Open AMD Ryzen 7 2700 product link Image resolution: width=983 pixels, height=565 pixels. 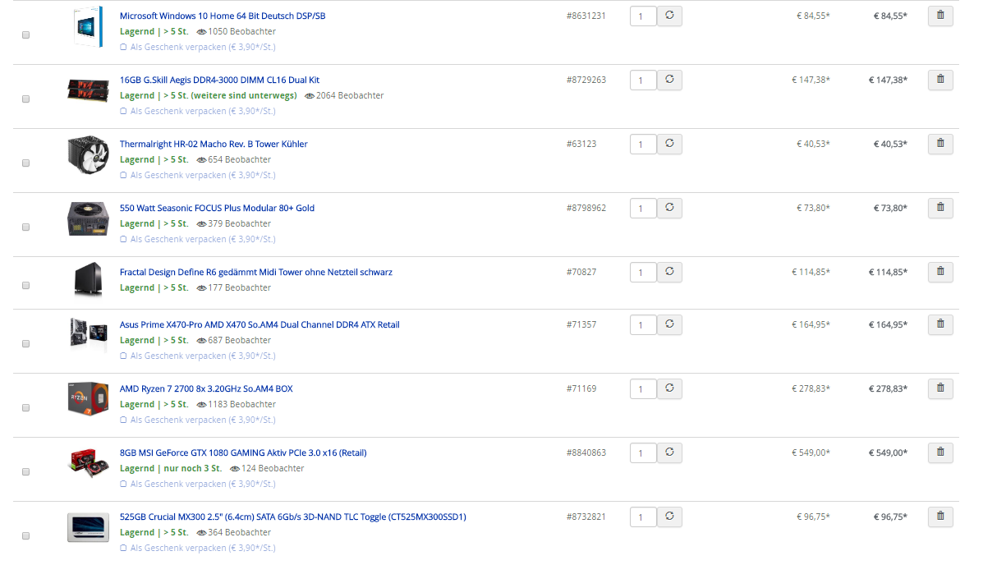pyautogui.click(x=206, y=388)
